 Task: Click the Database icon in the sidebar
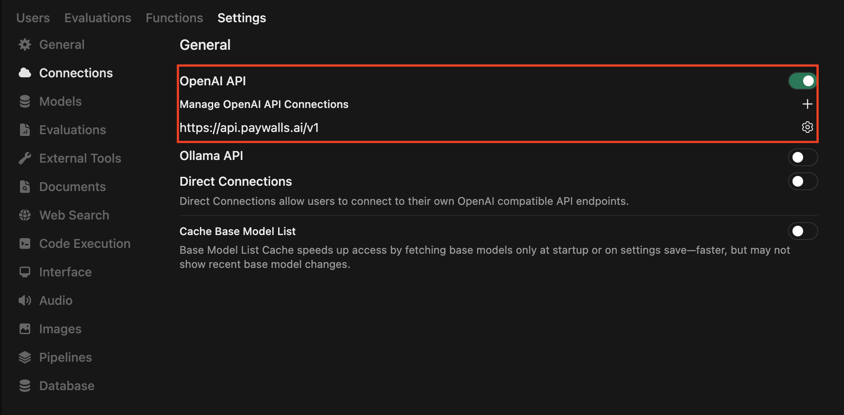(24, 385)
